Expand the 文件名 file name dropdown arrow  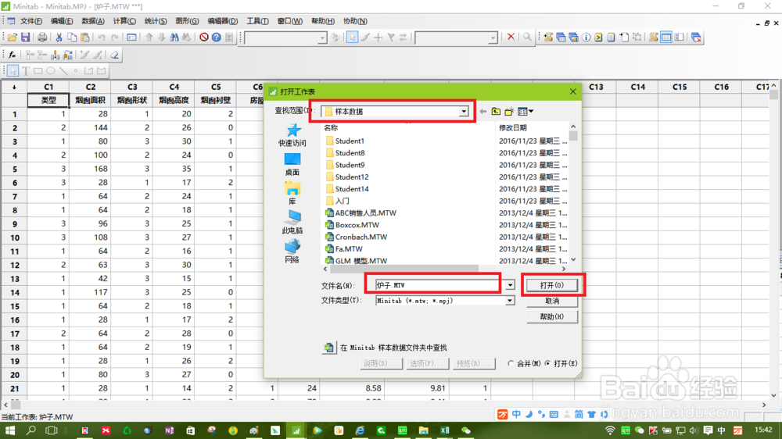click(x=510, y=285)
